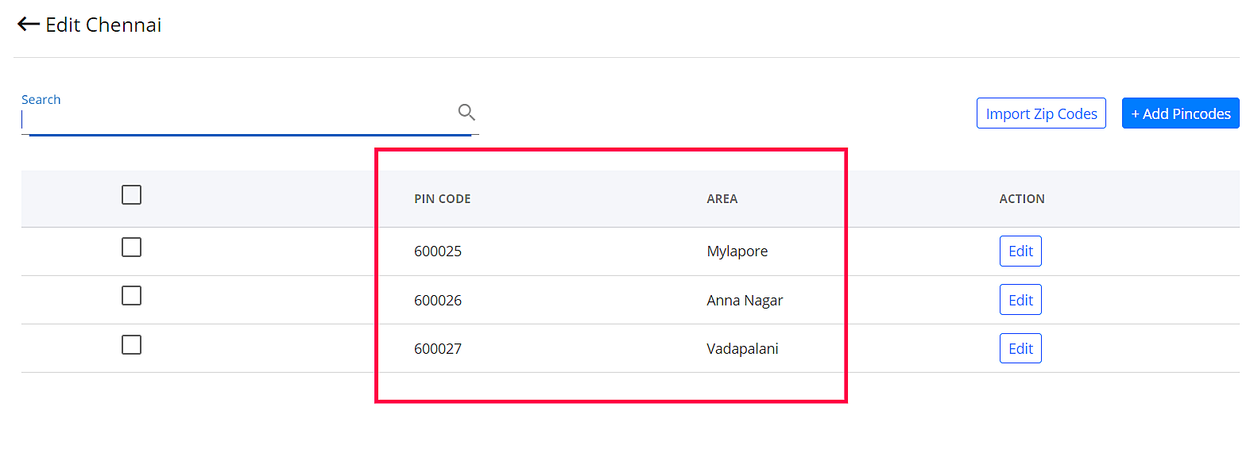
Task: Click the 600027 pin code text
Action: pos(438,349)
